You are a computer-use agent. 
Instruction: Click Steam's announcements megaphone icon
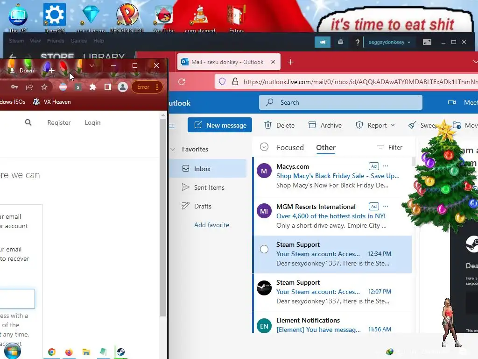(323, 42)
